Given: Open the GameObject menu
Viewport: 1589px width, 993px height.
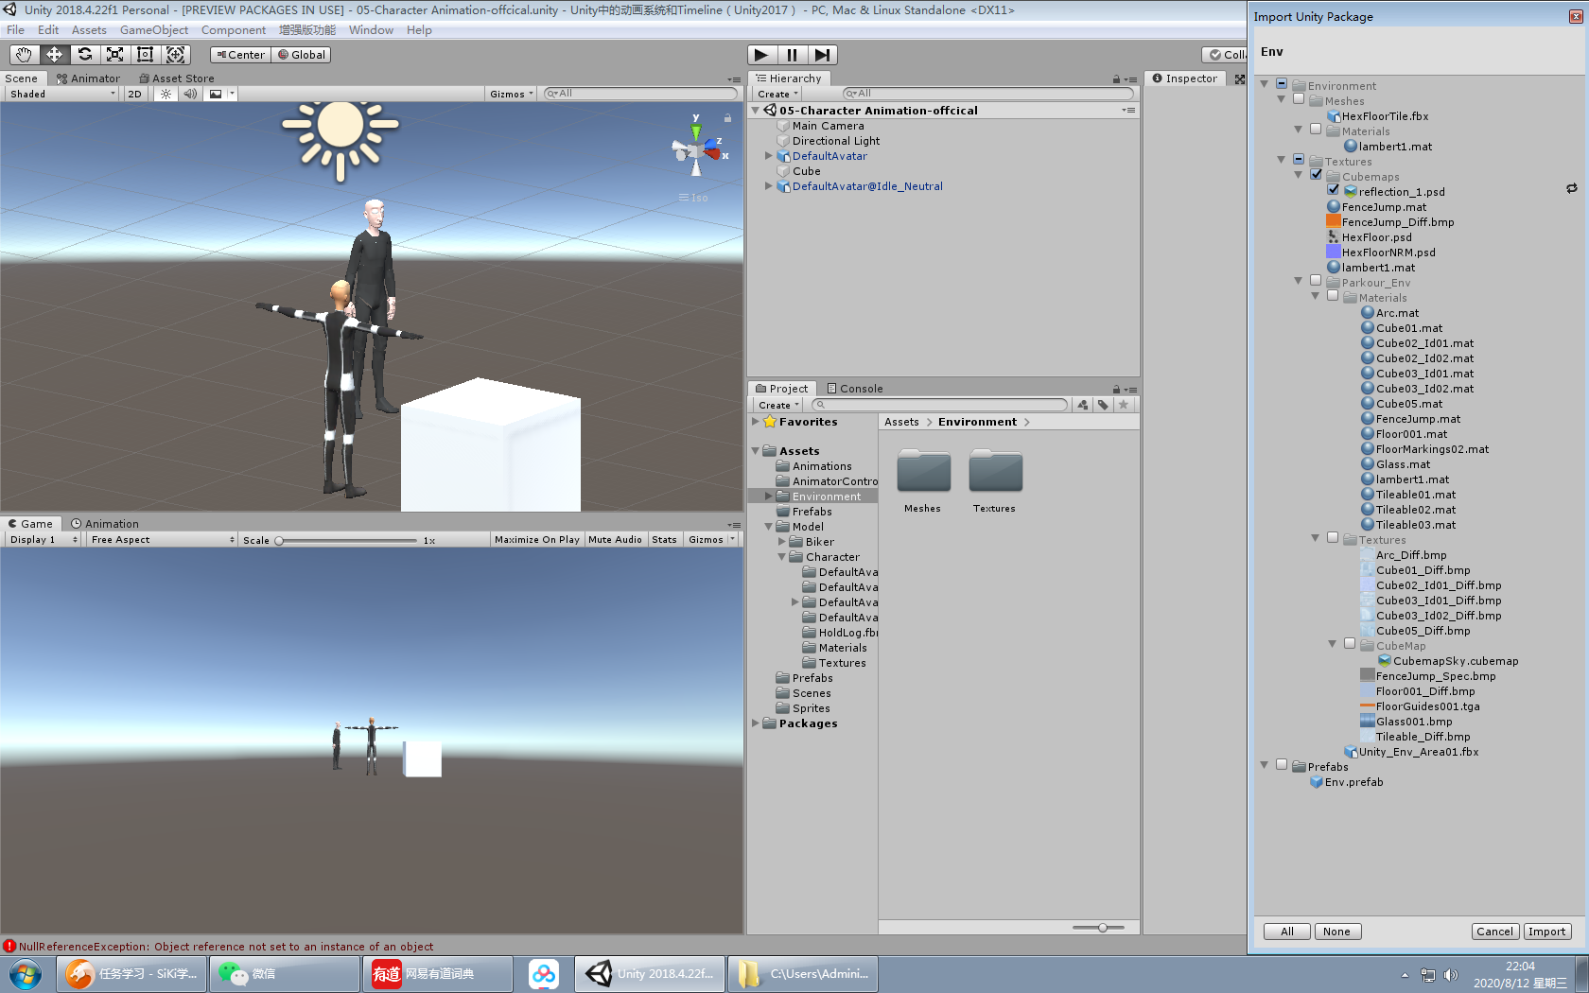Looking at the screenshot, I should pyautogui.click(x=154, y=30).
